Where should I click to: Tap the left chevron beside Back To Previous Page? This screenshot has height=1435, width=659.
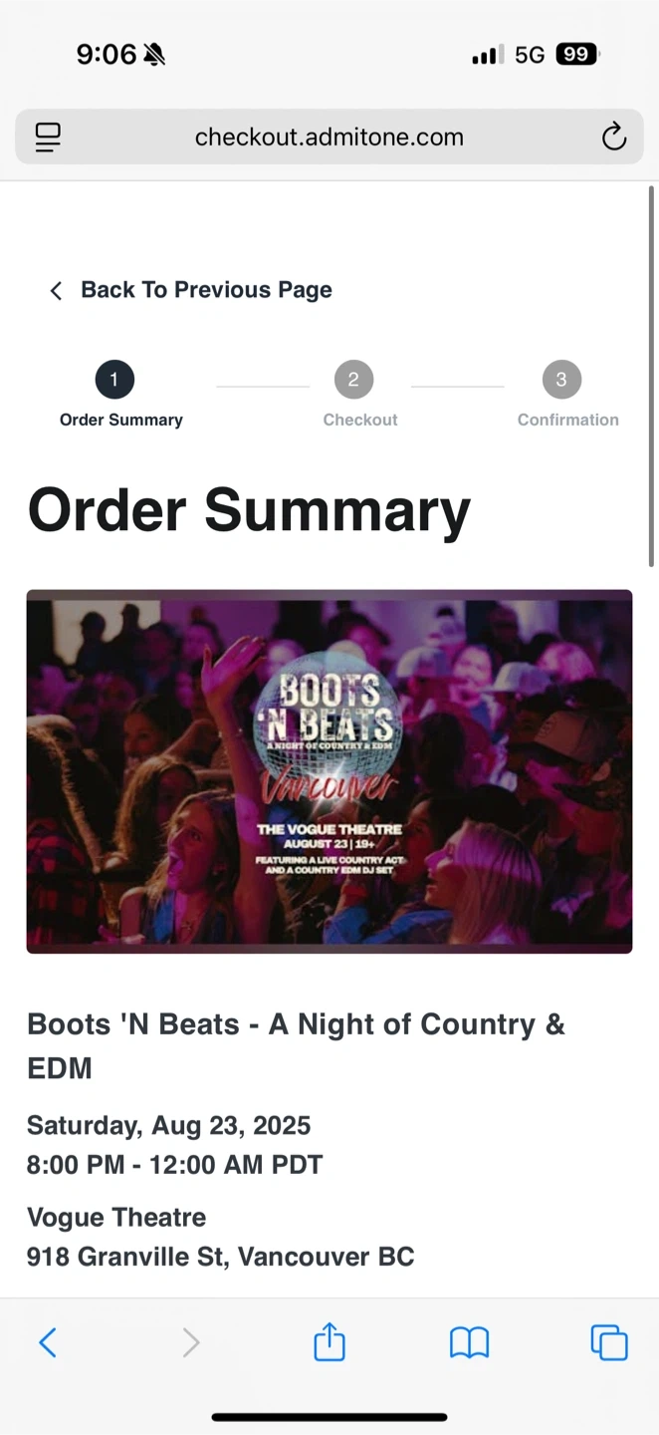click(x=56, y=290)
